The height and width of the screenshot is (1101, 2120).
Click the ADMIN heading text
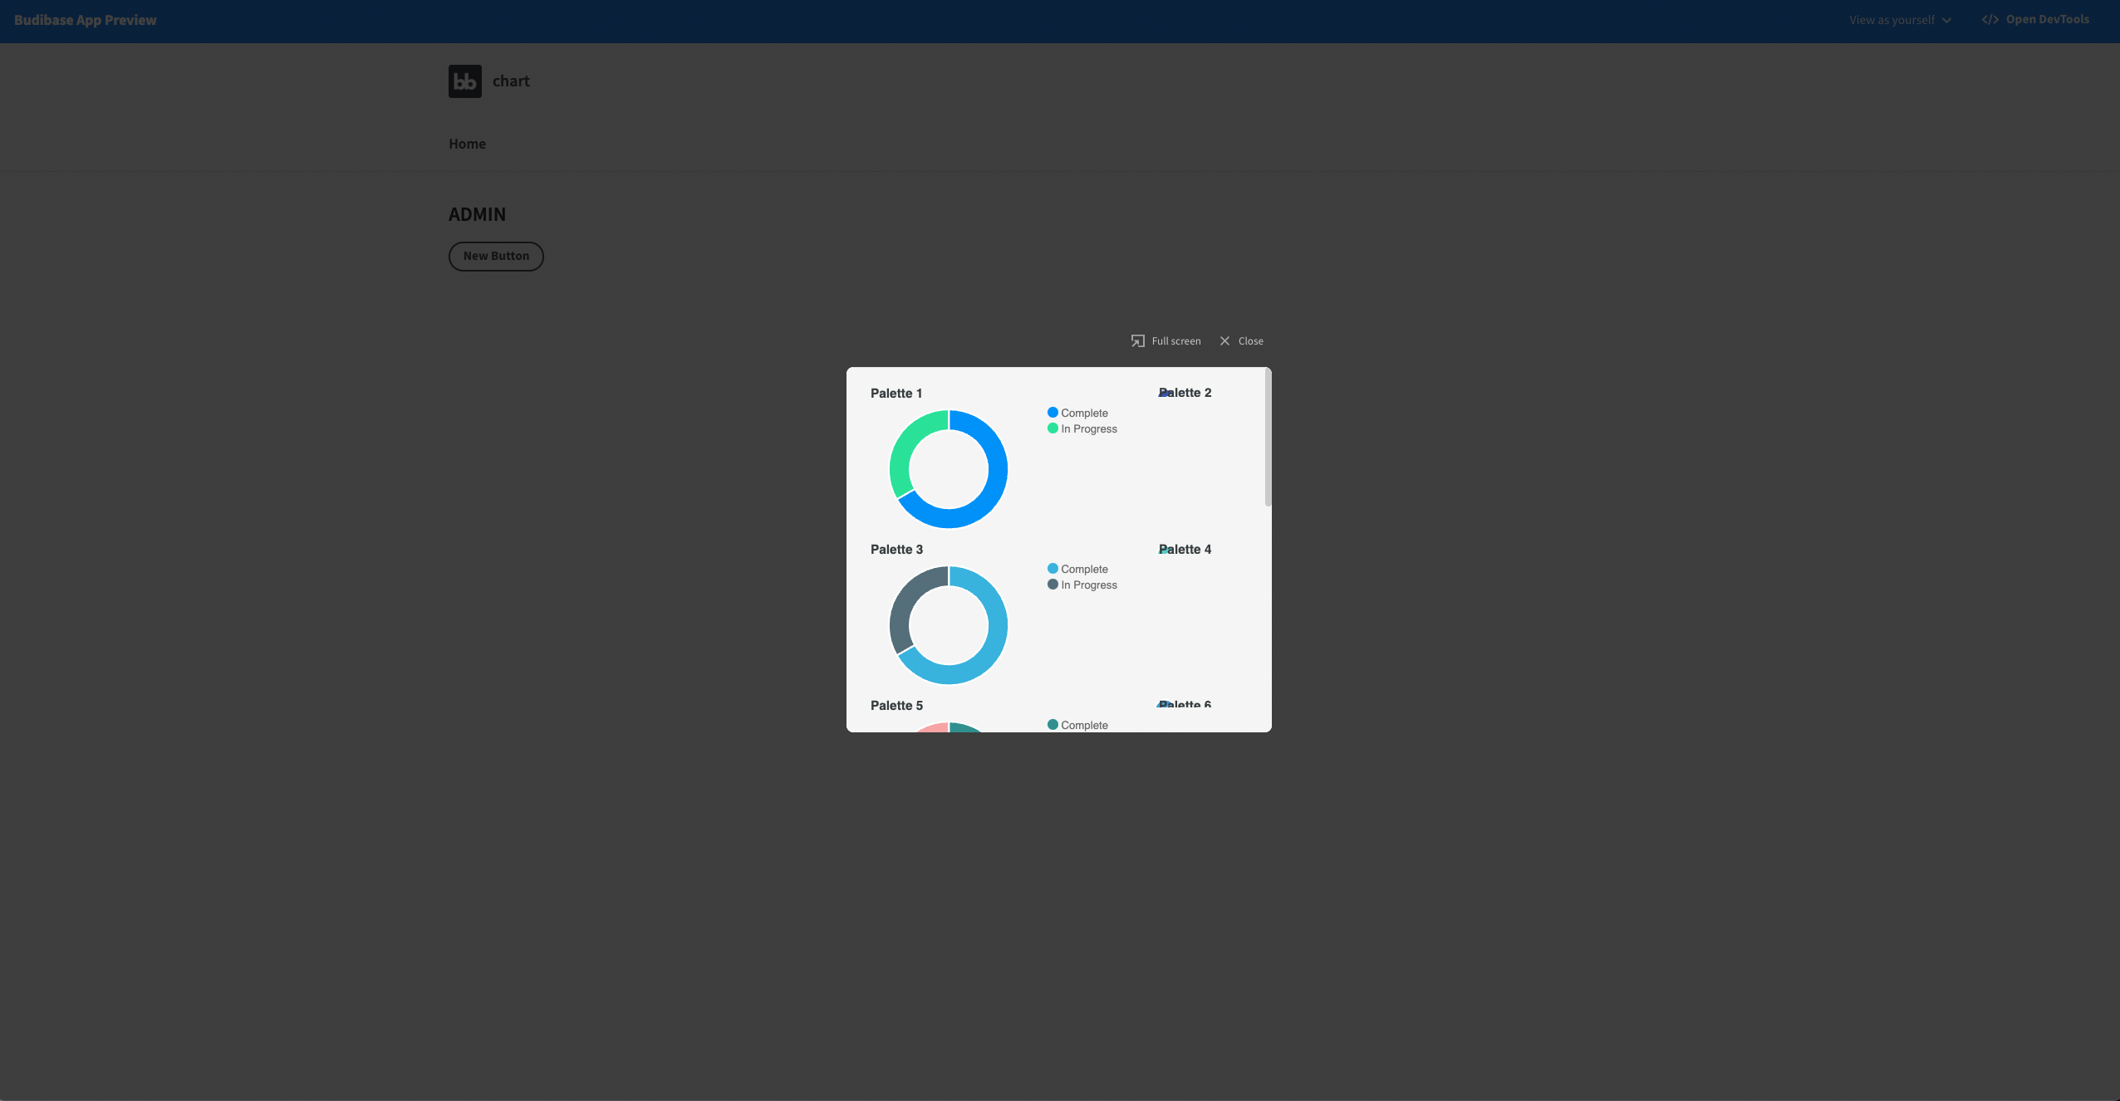click(477, 214)
